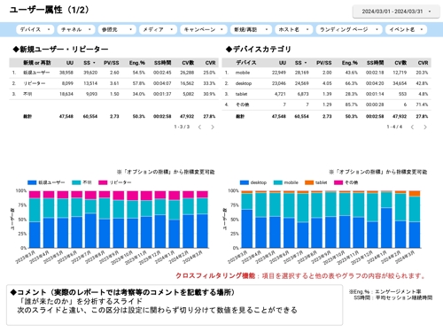The image size is (443, 332).
Task: Click the コメント text box
Action: (x=175, y=305)
